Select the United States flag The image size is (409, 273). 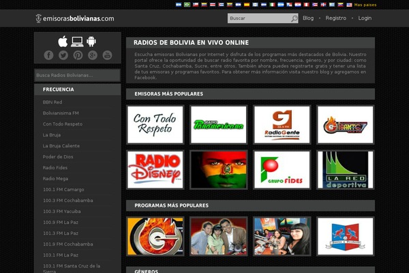(349, 5)
